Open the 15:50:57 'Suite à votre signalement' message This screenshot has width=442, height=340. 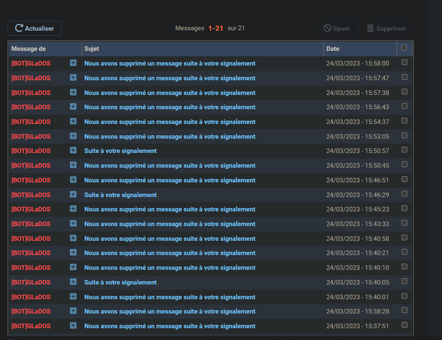point(120,151)
